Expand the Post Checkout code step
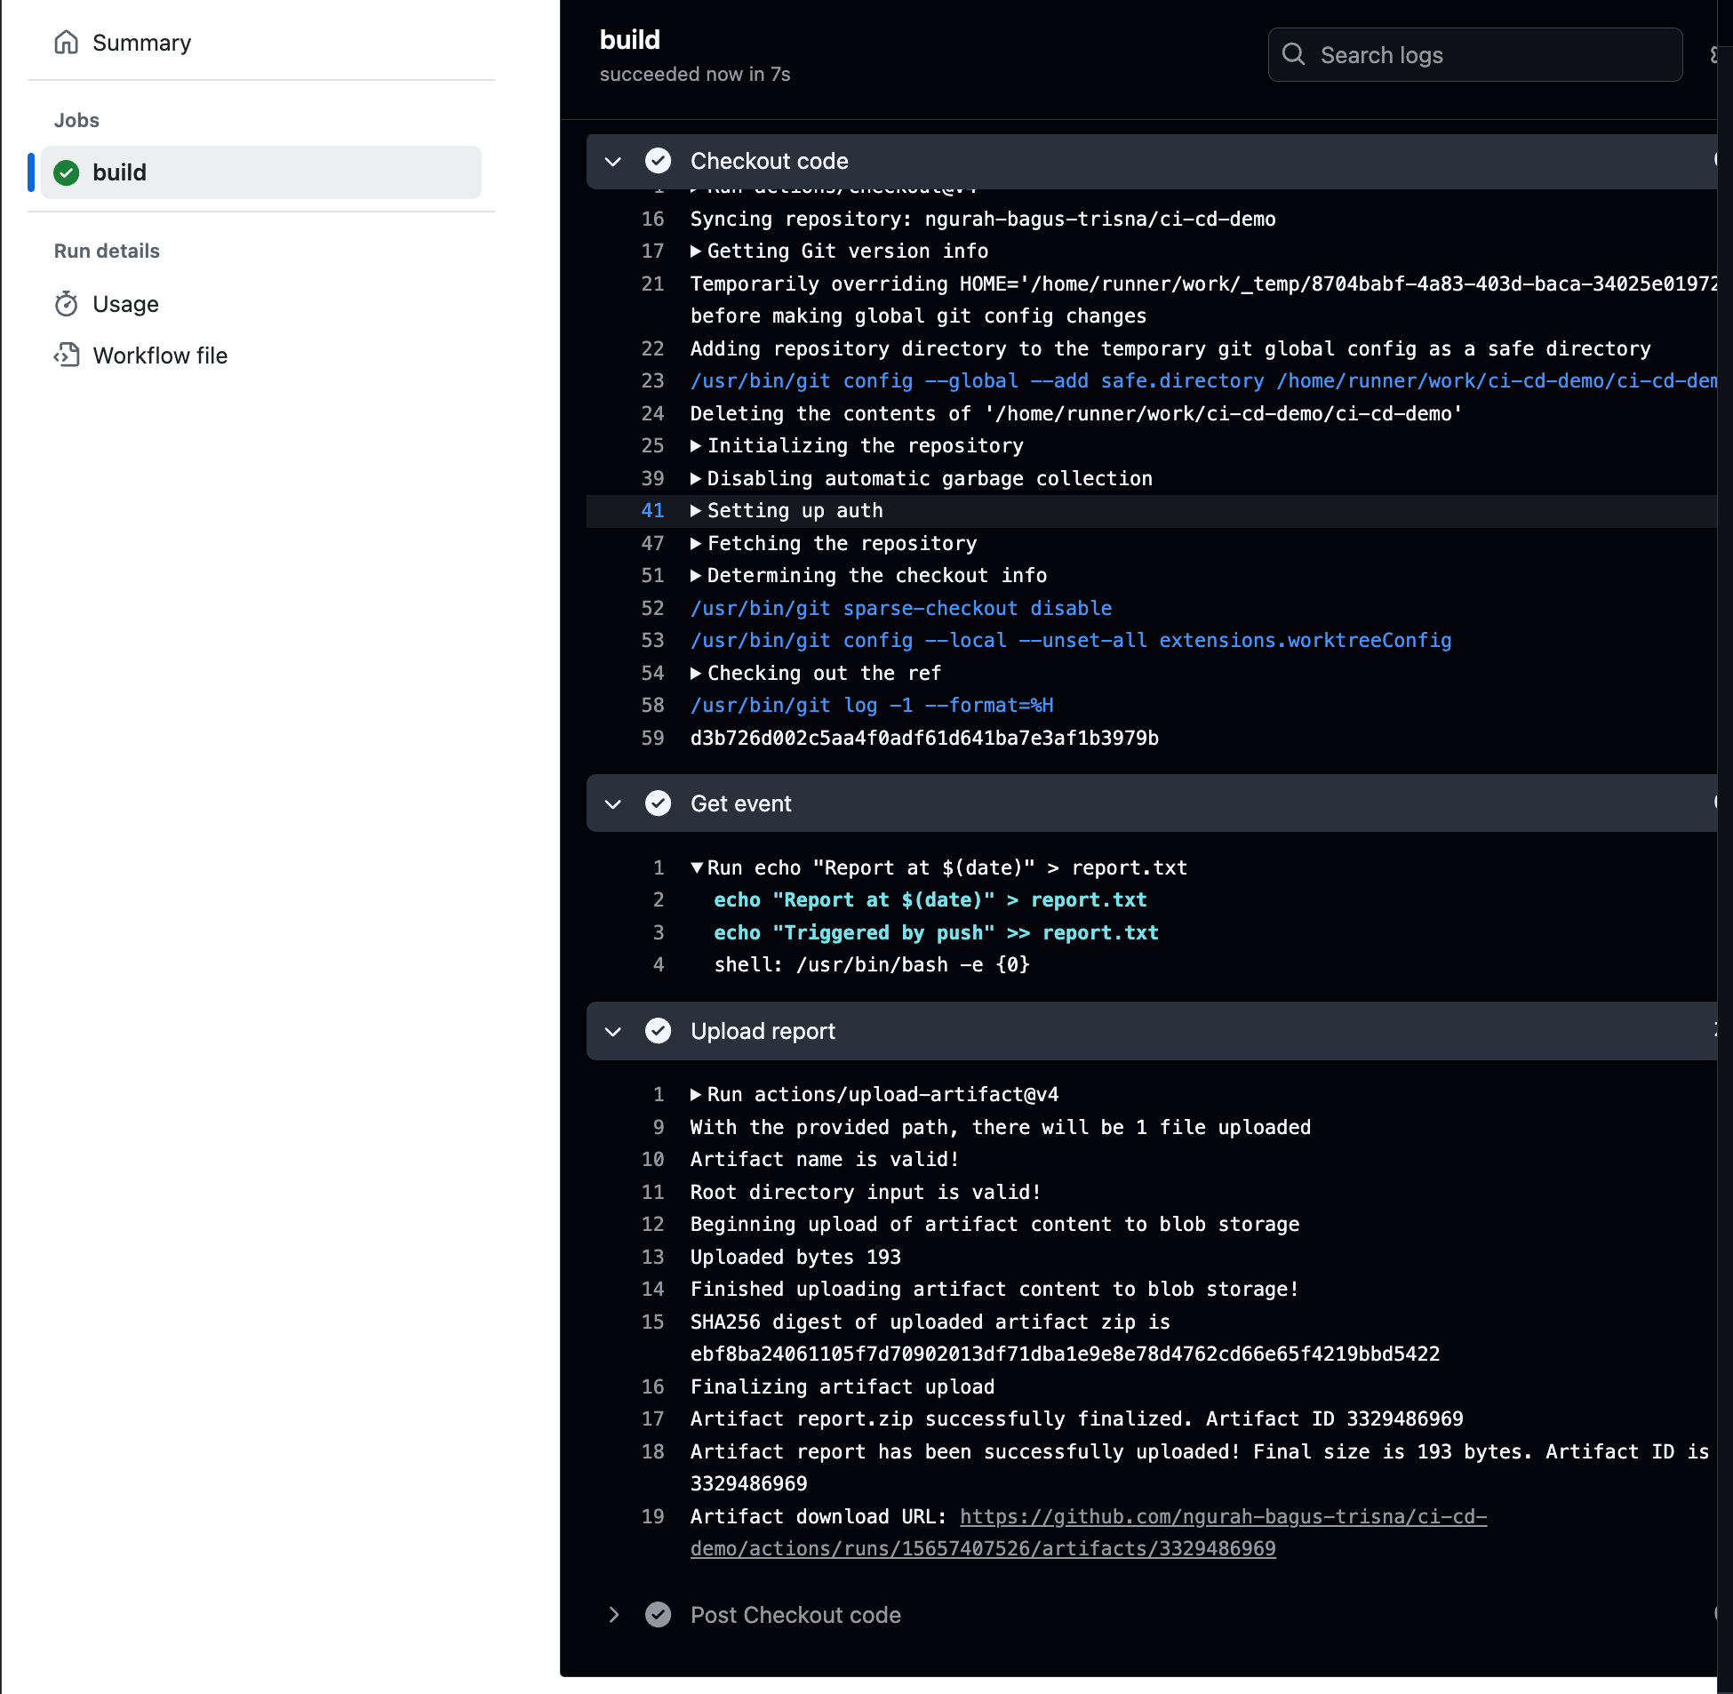Screen dimensions: 1733x1694 coord(613,1615)
